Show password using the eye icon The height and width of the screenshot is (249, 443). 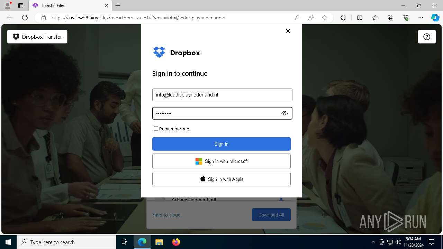(284, 113)
